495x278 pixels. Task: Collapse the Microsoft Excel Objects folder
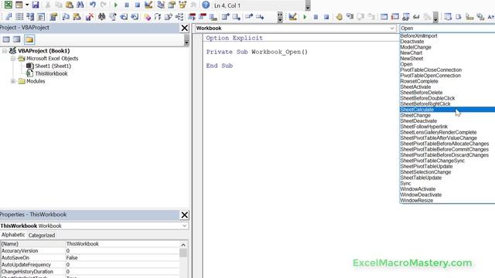(13, 59)
